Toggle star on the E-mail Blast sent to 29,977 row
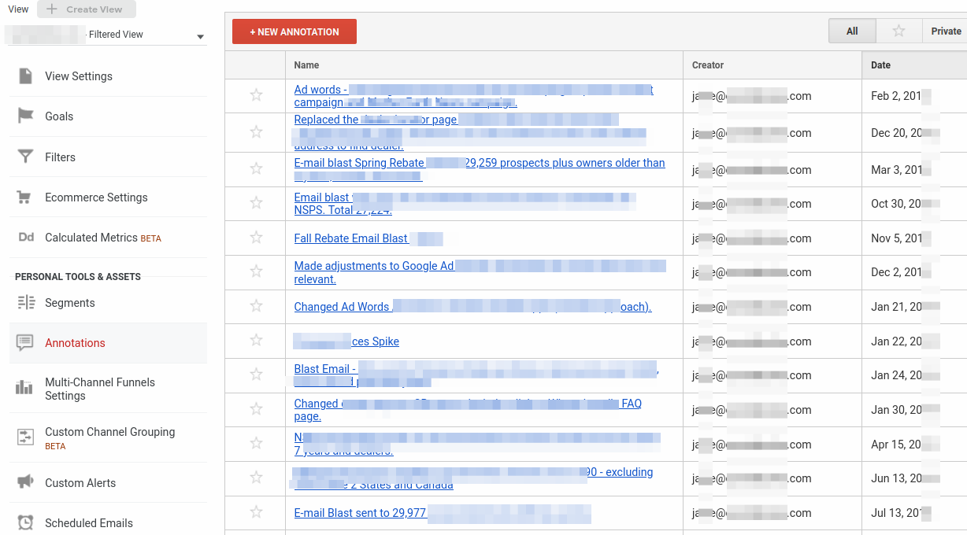 tap(256, 512)
